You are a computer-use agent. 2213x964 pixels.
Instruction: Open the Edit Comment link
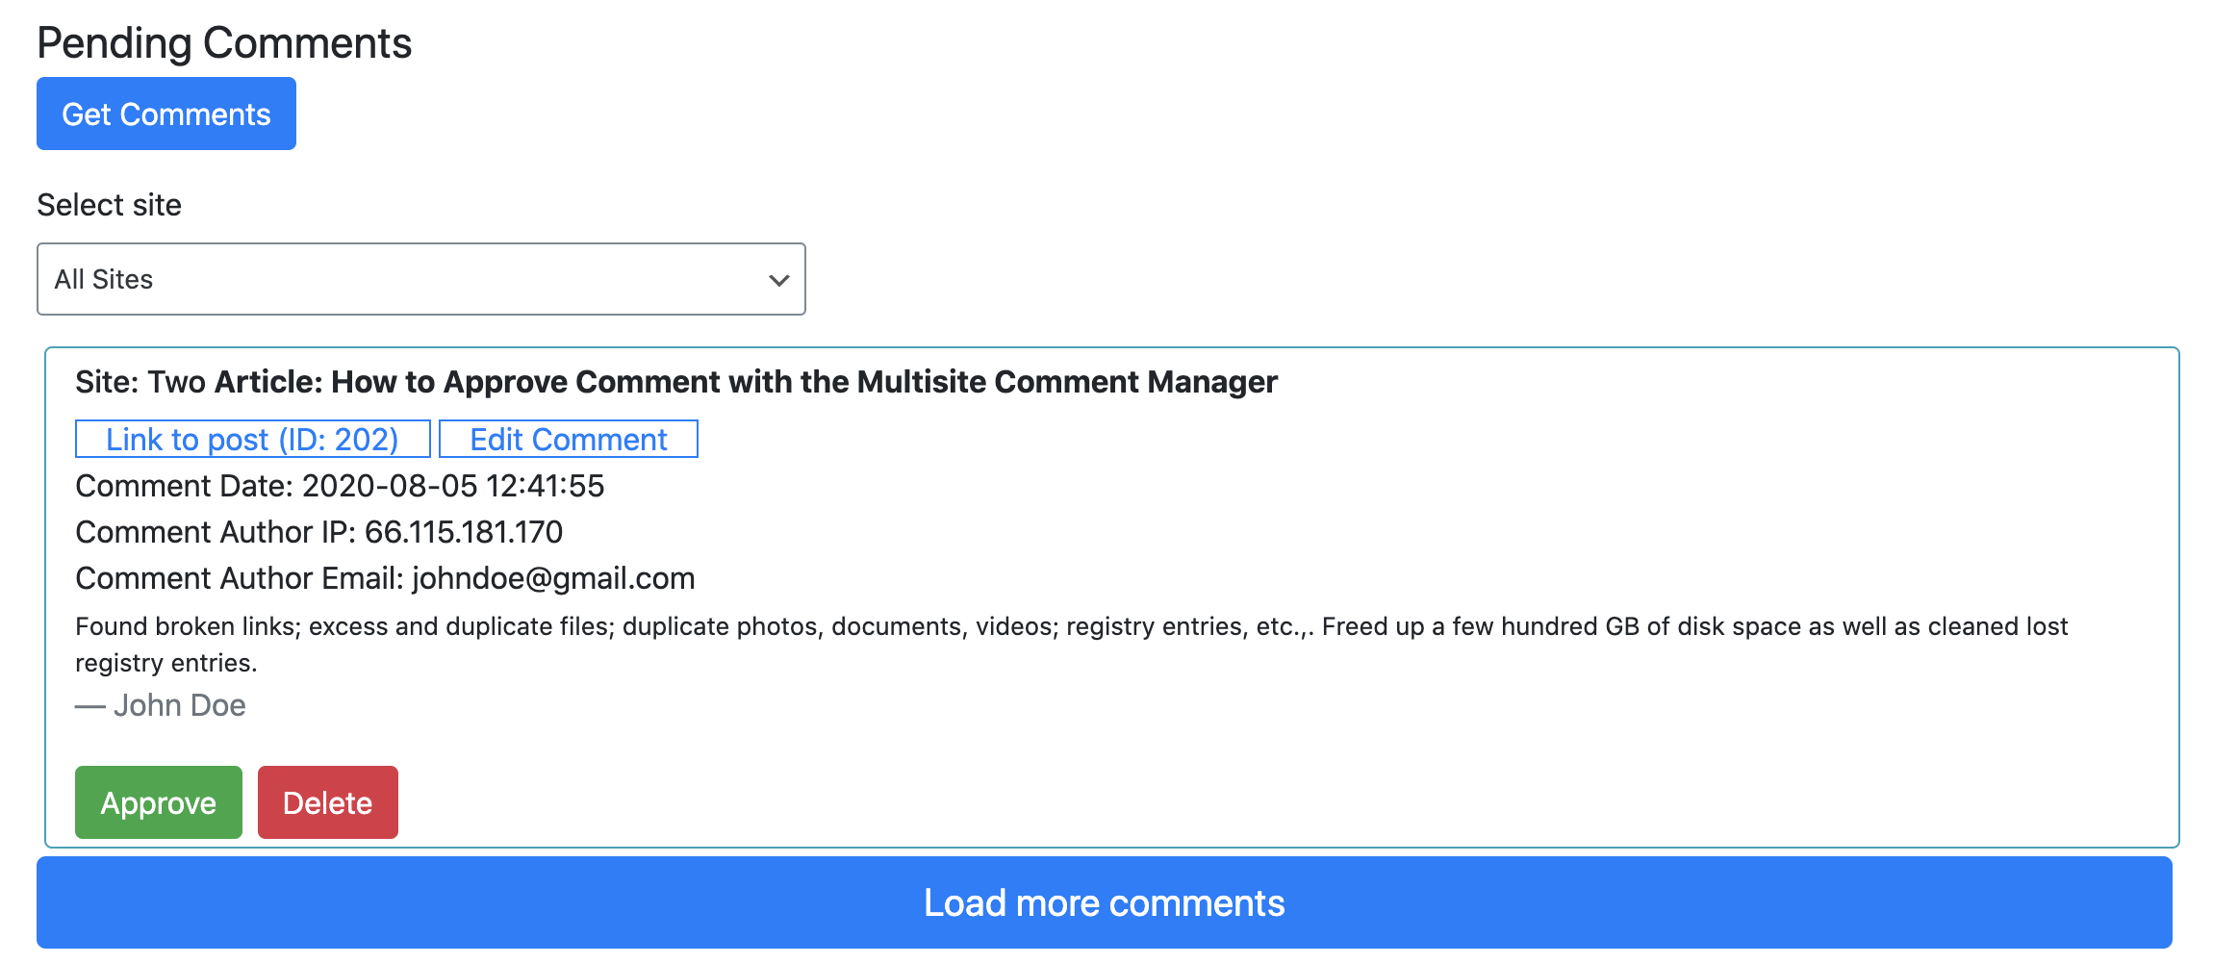[569, 439]
